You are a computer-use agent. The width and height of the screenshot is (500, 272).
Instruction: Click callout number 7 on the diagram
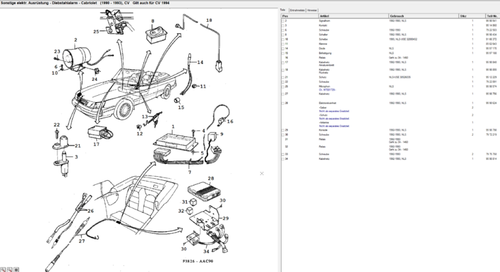[190, 172]
